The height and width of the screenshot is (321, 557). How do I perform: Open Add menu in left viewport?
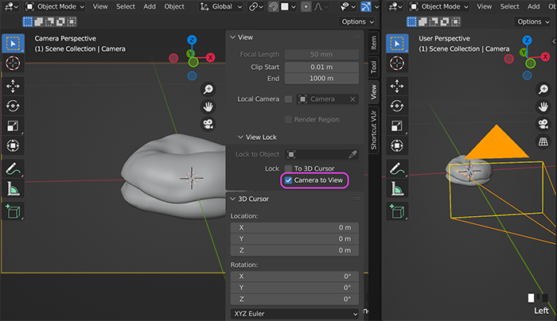[x=150, y=6]
